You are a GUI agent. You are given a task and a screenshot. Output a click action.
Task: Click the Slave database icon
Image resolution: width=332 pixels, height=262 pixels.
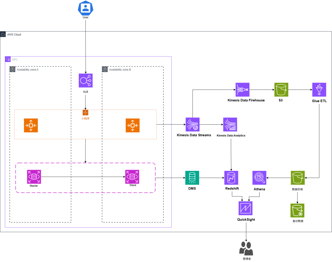pyautogui.click(x=132, y=177)
